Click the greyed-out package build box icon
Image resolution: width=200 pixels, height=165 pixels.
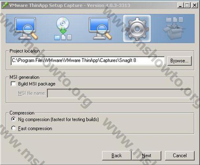coord(174,28)
